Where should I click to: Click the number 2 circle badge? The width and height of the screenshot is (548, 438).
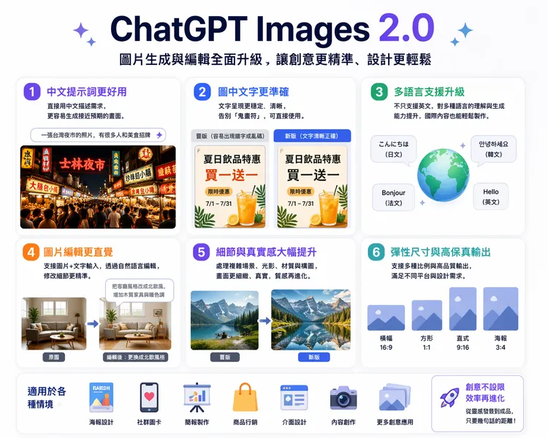click(x=202, y=92)
